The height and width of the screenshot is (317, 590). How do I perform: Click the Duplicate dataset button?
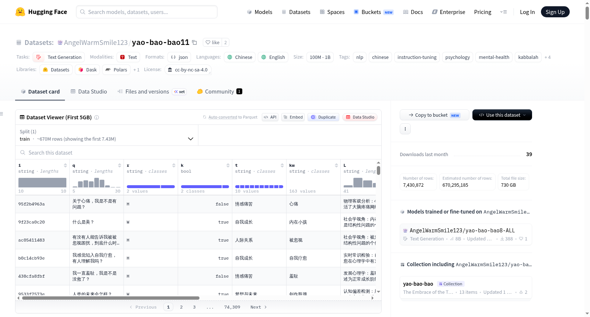coord(323,117)
